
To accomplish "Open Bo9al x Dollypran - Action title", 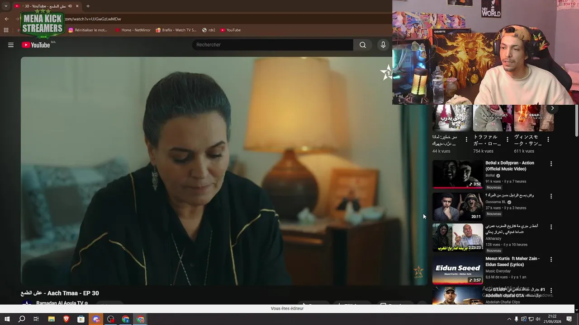I will tap(510, 166).
